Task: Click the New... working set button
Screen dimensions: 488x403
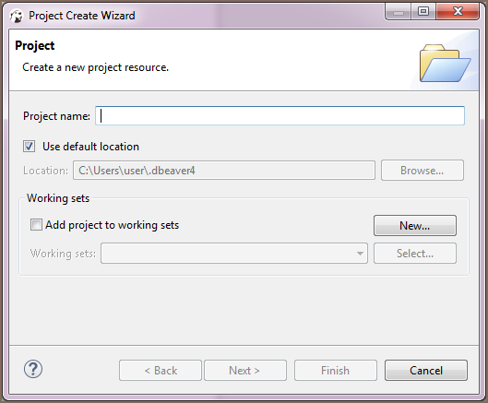Action: tap(415, 225)
